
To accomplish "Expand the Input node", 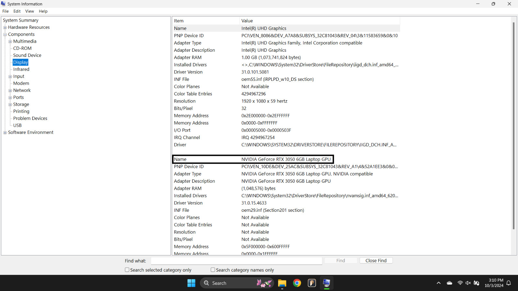I will [10, 77].
